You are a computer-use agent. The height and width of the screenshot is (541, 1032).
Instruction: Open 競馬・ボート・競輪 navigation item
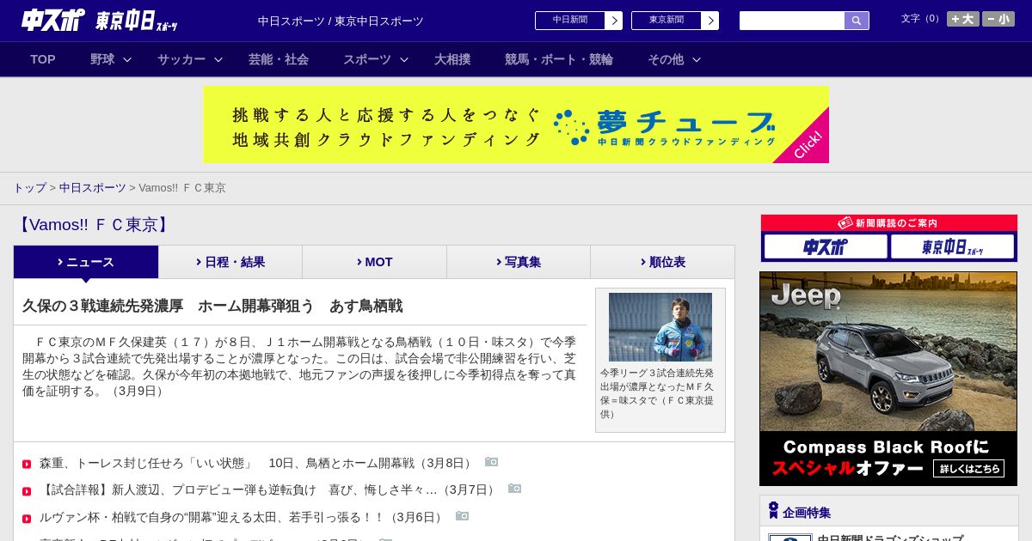pos(559,59)
